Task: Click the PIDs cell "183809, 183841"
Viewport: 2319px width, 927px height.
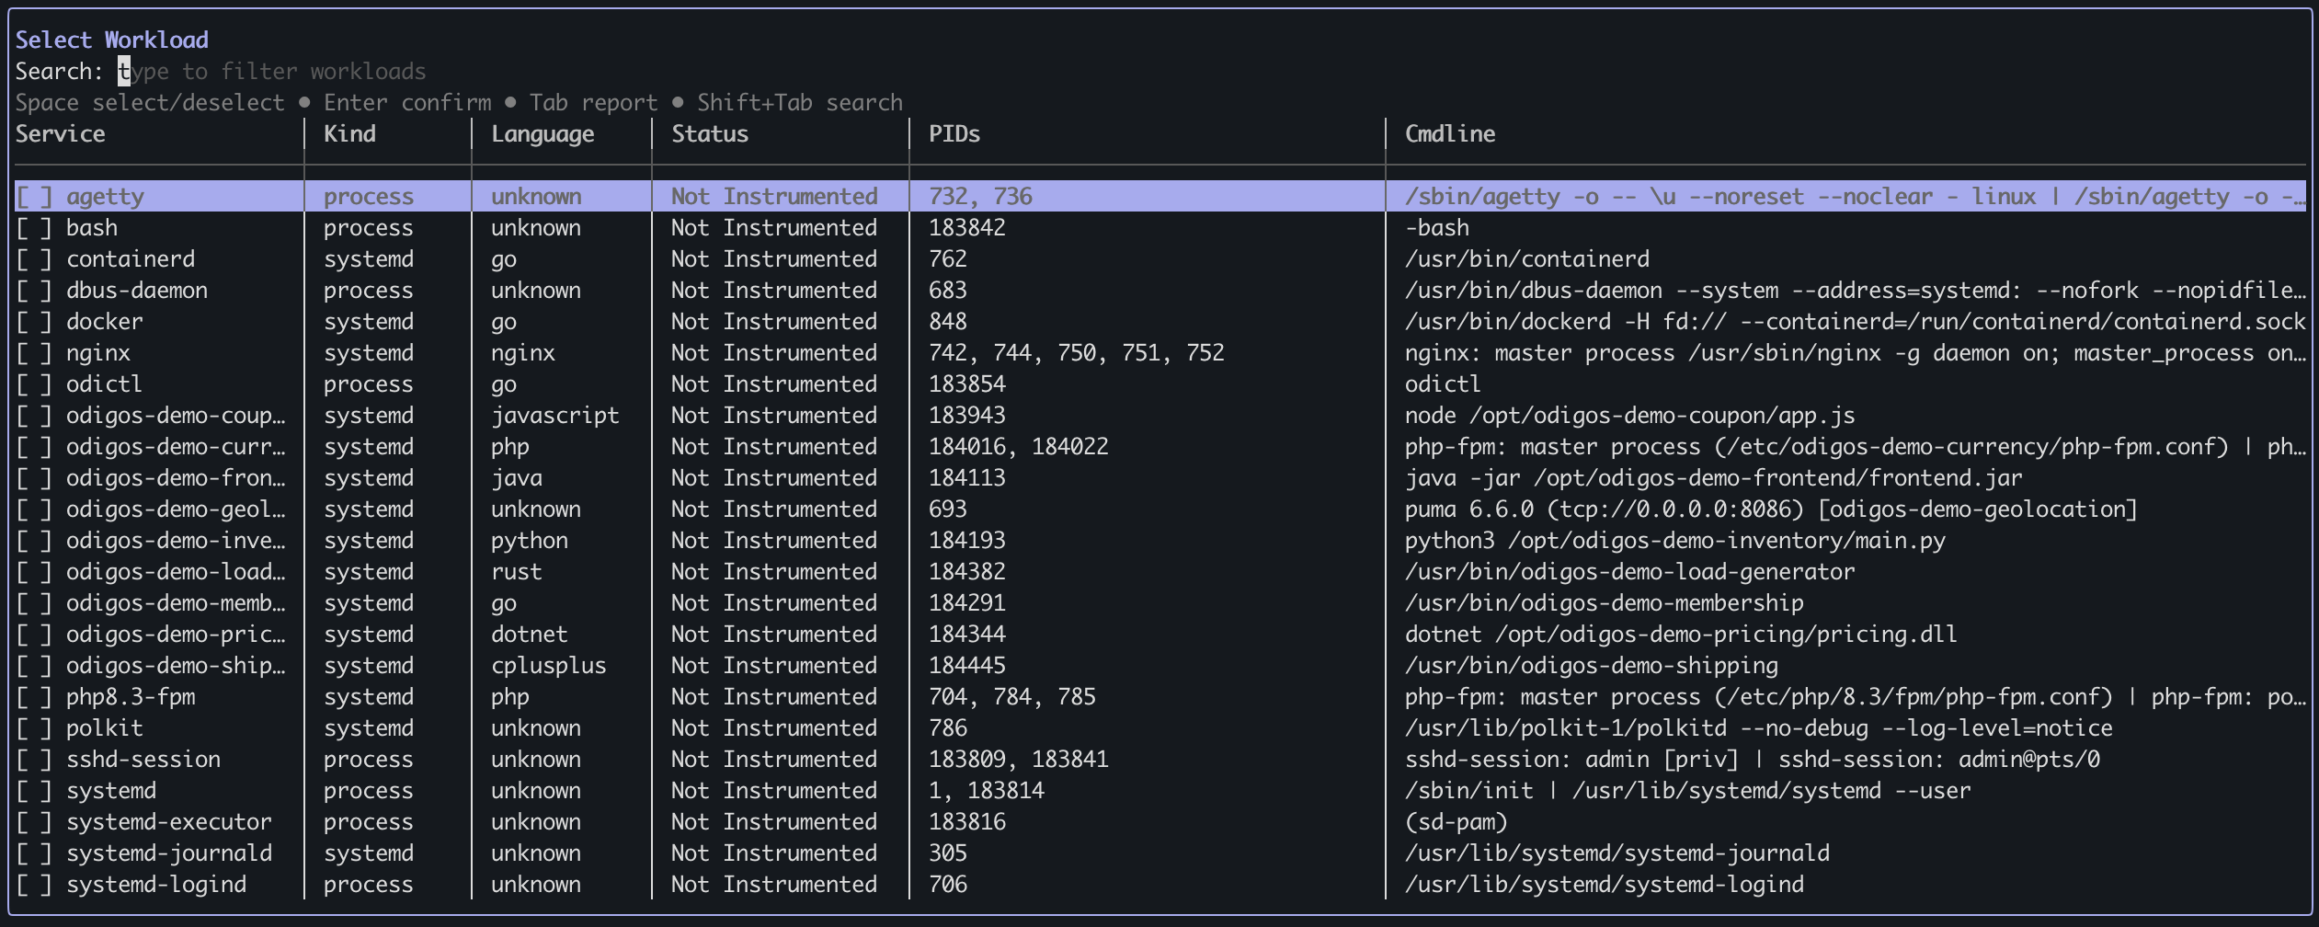Action: coord(1019,759)
